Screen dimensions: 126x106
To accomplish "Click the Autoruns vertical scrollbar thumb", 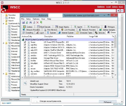I will pyautogui.click(x=115, y=43).
